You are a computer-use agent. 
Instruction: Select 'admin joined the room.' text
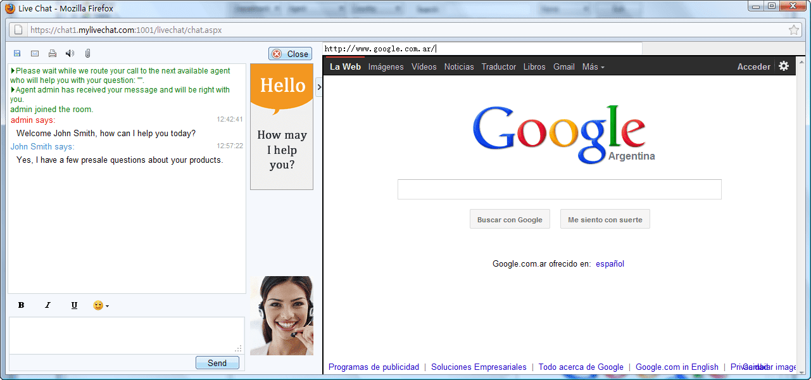coord(52,110)
